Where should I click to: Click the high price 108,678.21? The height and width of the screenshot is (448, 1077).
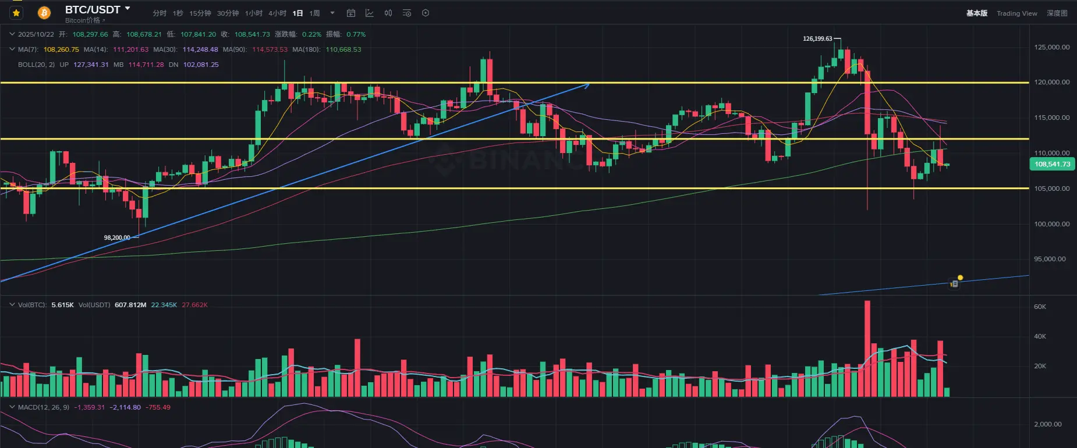pyautogui.click(x=144, y=34)
